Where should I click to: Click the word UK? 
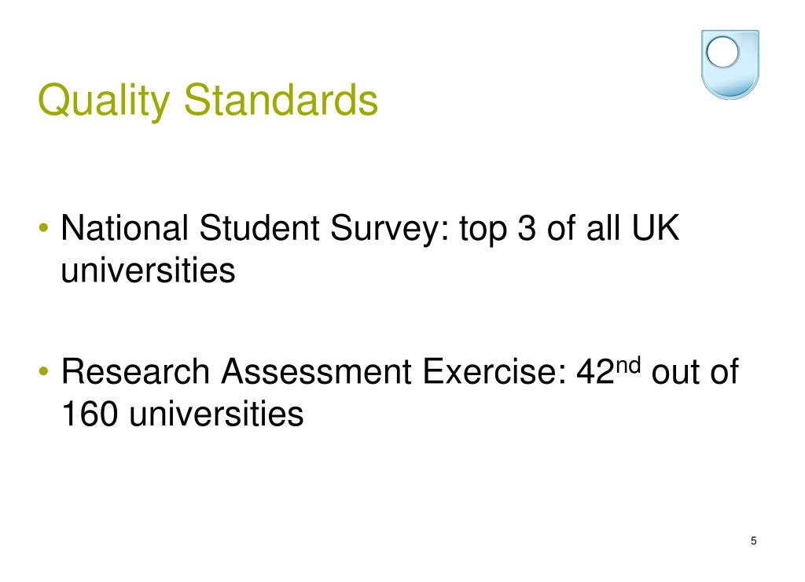[655, 227]
